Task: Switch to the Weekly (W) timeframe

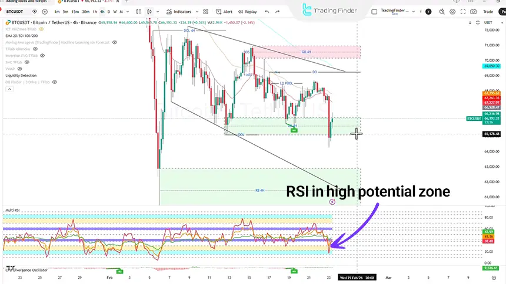Action: click(115, 12)
